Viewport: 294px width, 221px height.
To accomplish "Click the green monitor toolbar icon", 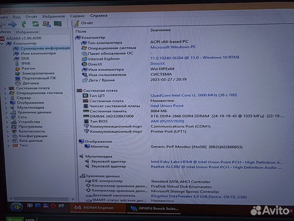I will click(58, 23).
